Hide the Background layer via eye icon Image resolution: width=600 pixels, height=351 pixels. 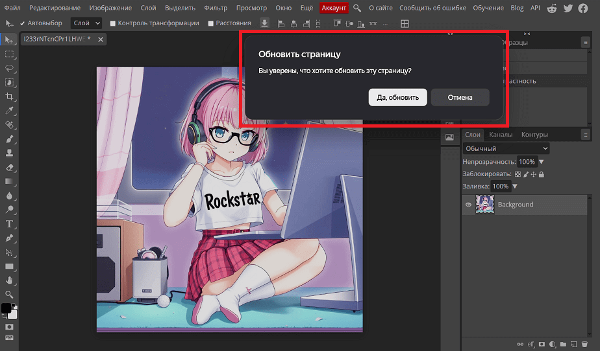click(468, 205)
